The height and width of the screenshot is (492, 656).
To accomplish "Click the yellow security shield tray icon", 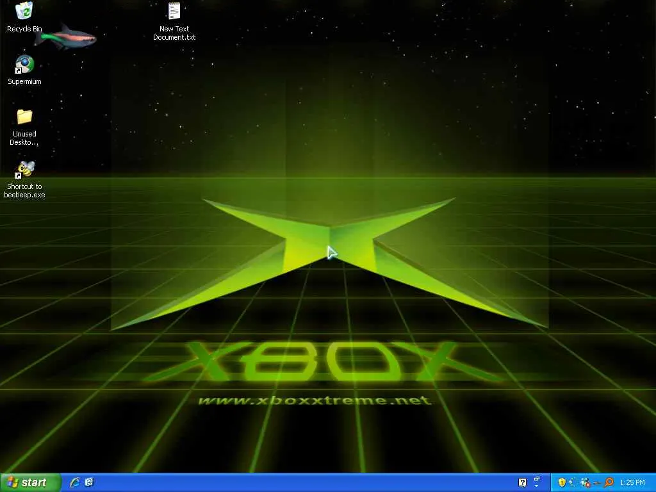I will coord(562,482).
